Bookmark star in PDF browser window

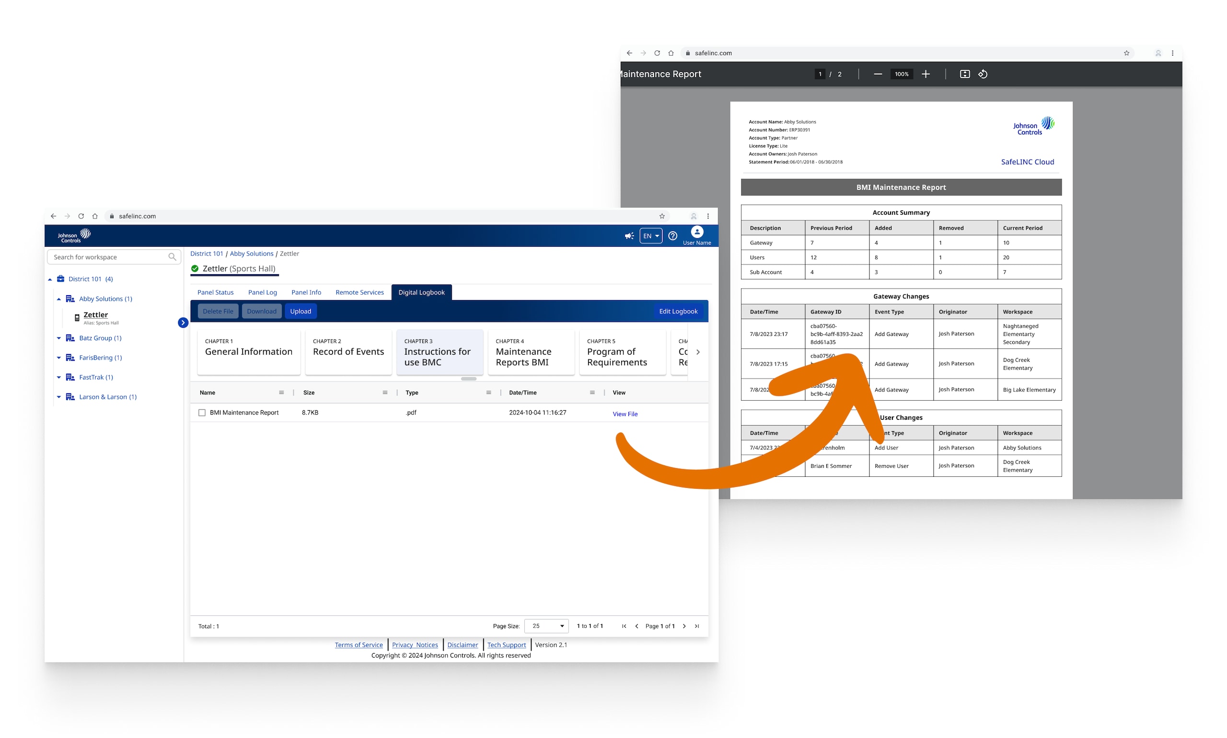tap(1126, 53)
